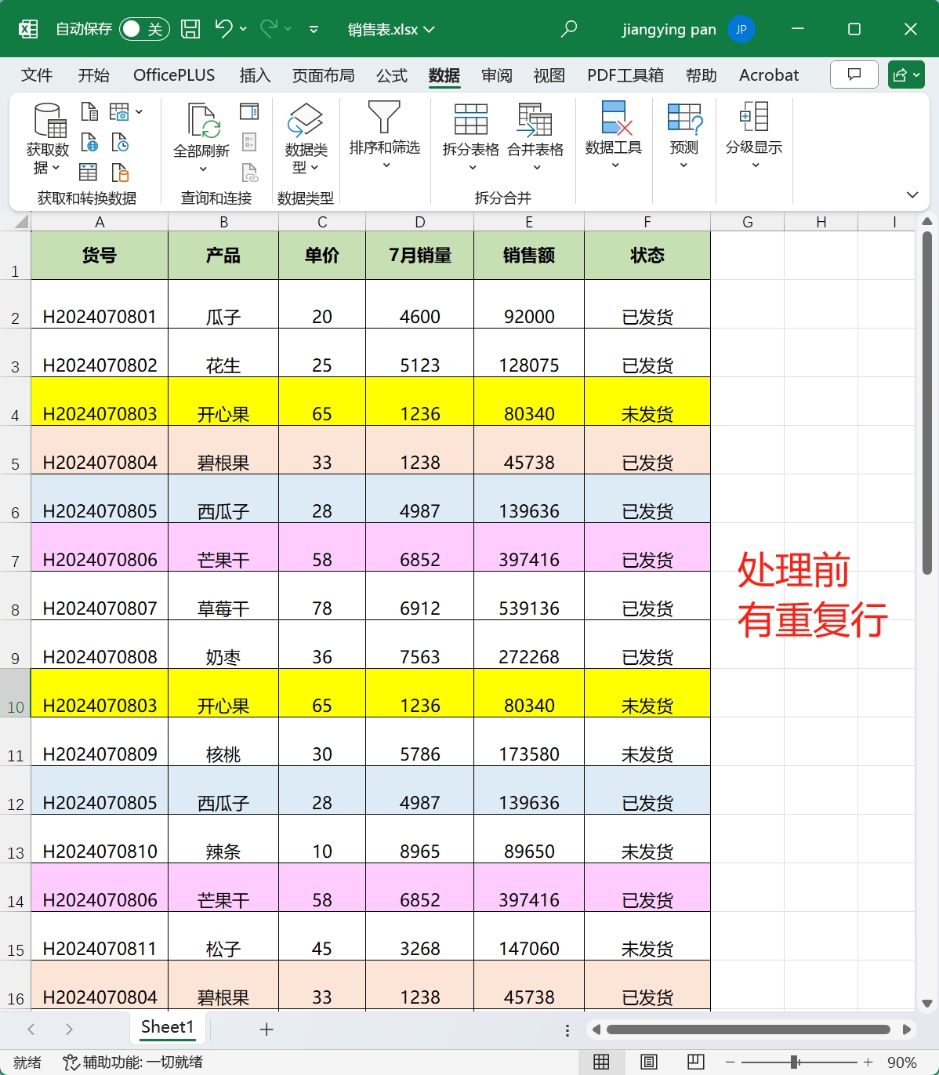Switch to the 开始 (Home) tab

coord(93,75)
